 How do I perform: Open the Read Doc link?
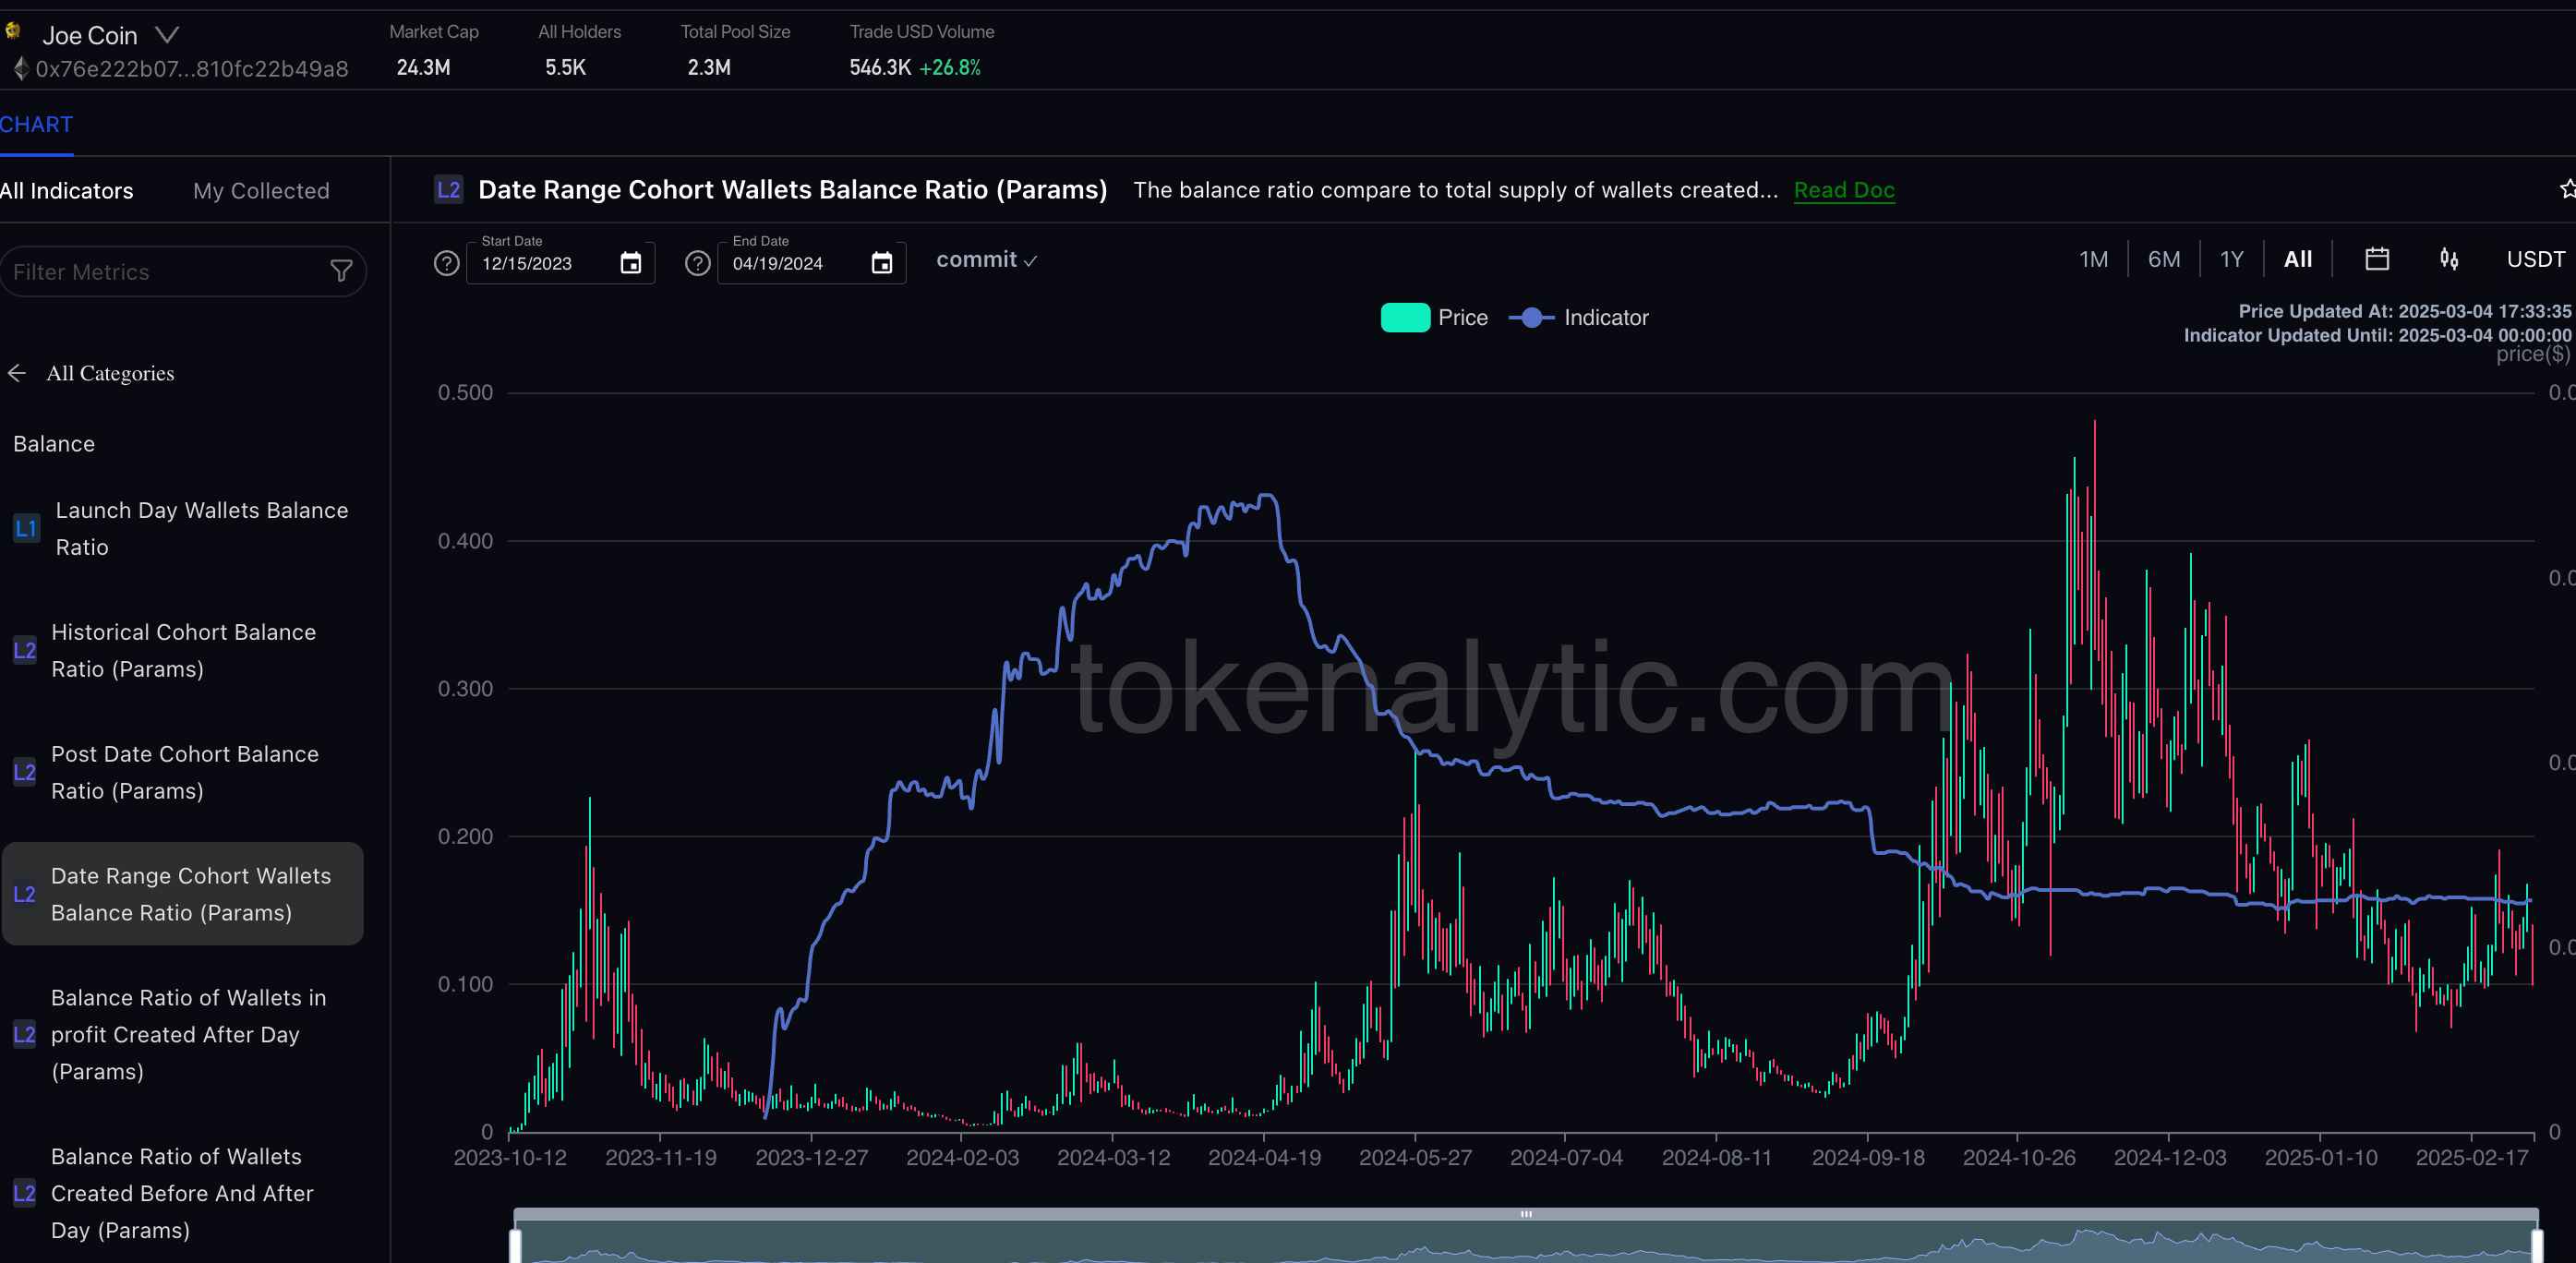(x=1844, y=190)
